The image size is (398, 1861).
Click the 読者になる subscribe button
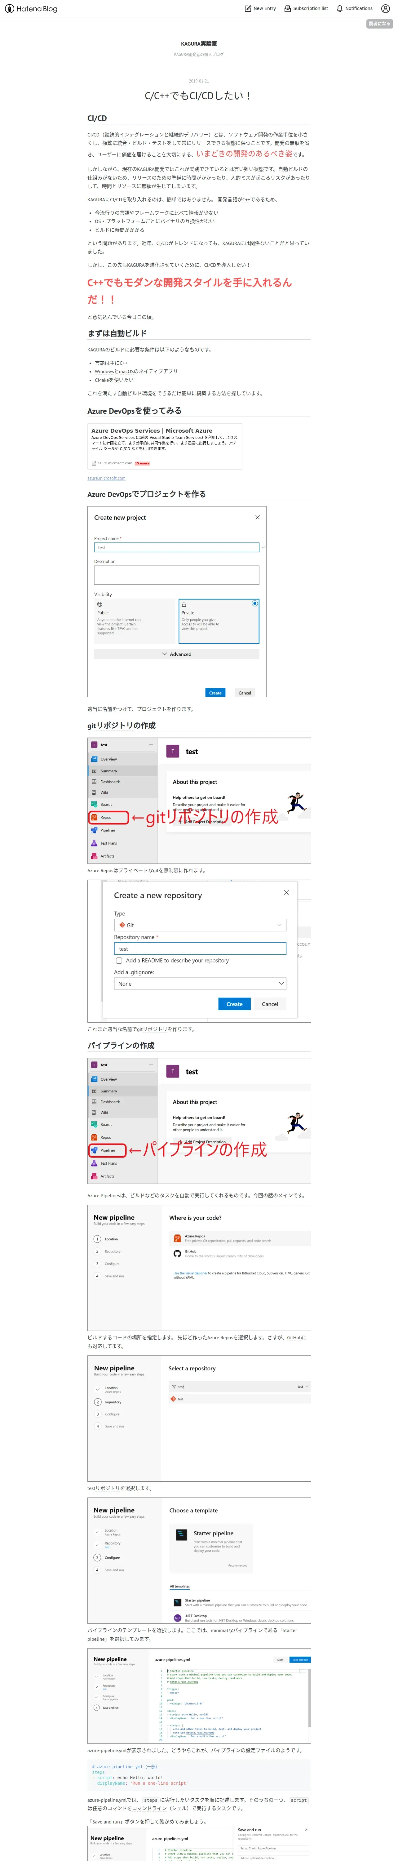click(x=379, y=24)
